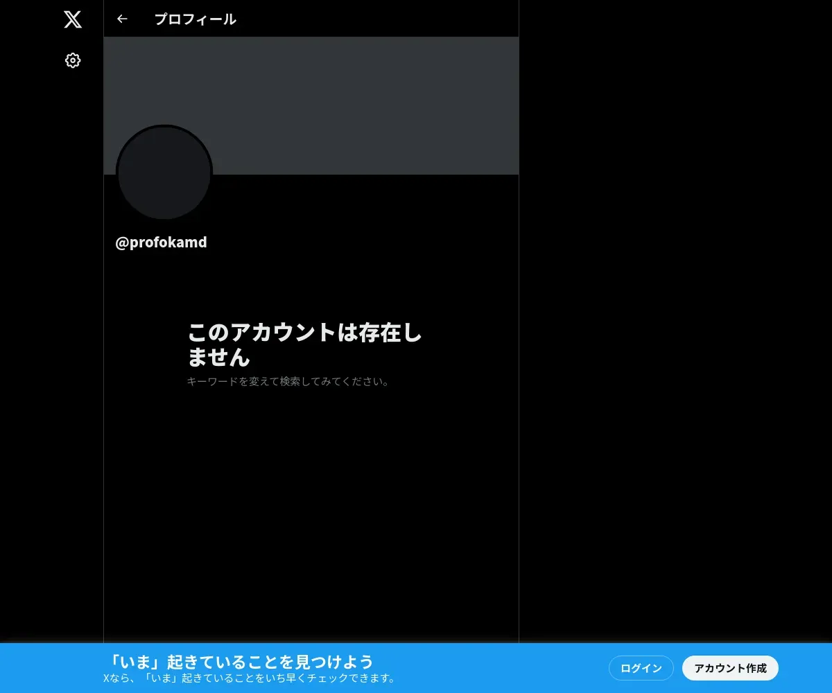Click the empty profile avatar circle

pyautogui.click(x=164, y=173)
